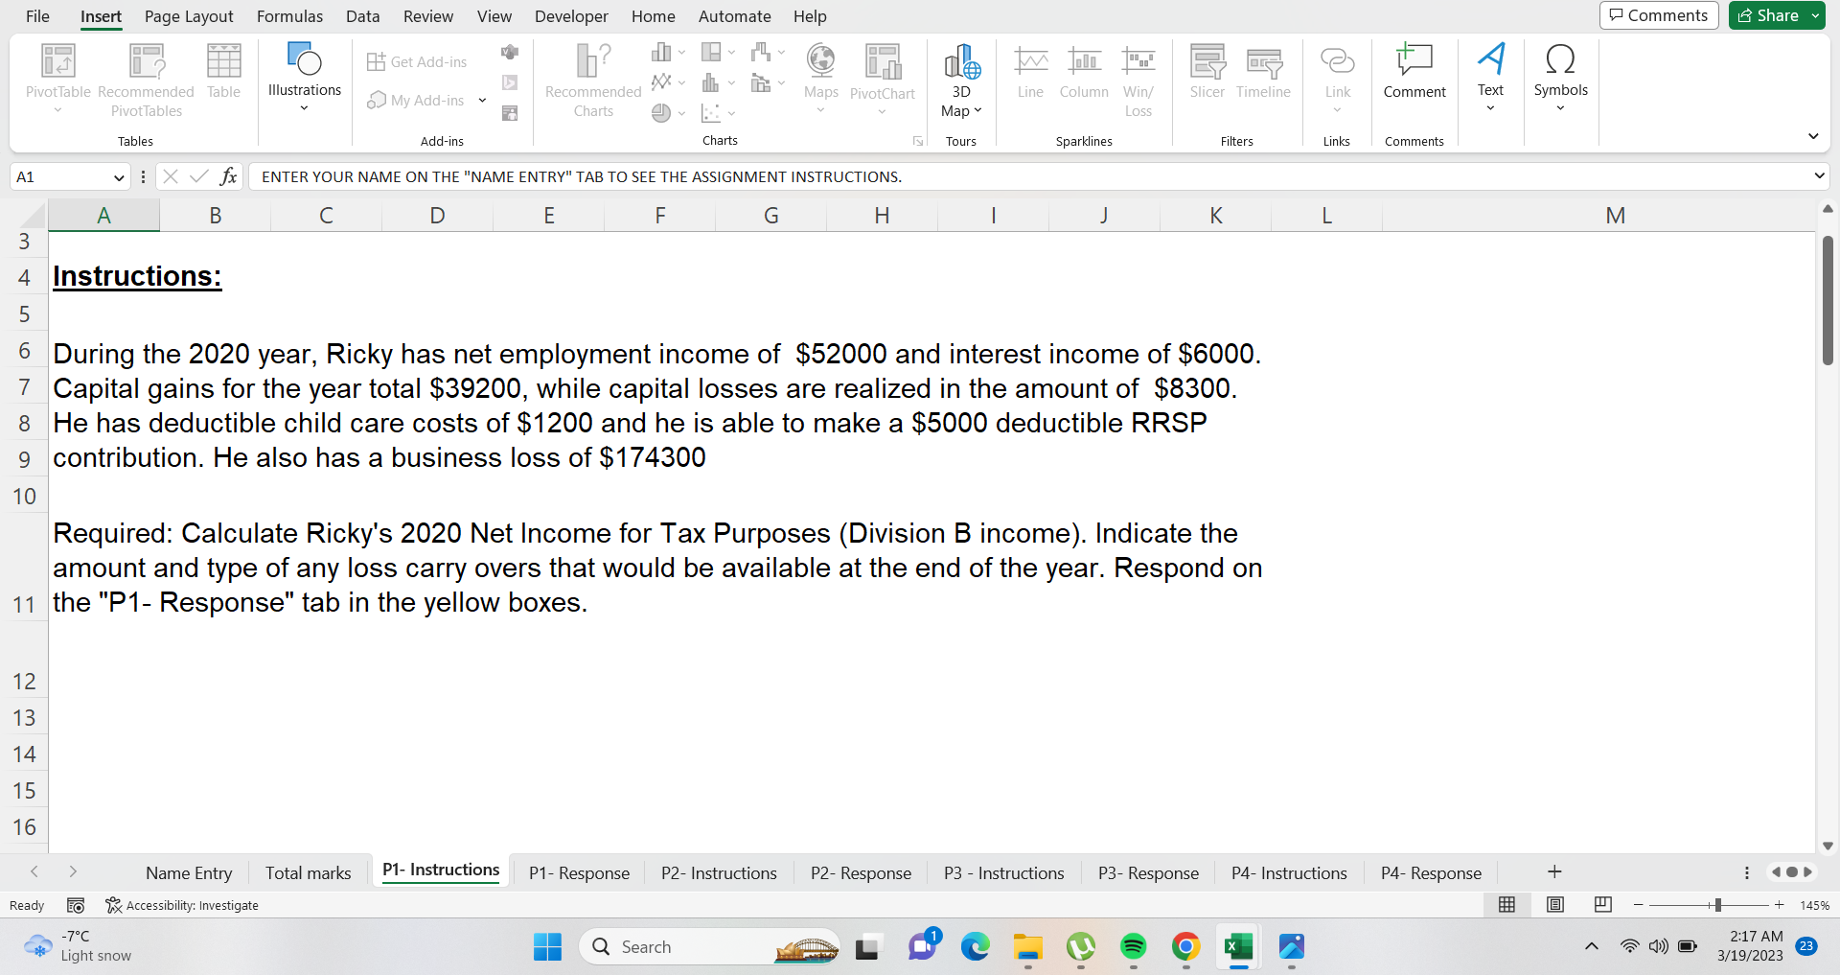
Task: Expand the formula bar
Action: (x=1818, y=176)
